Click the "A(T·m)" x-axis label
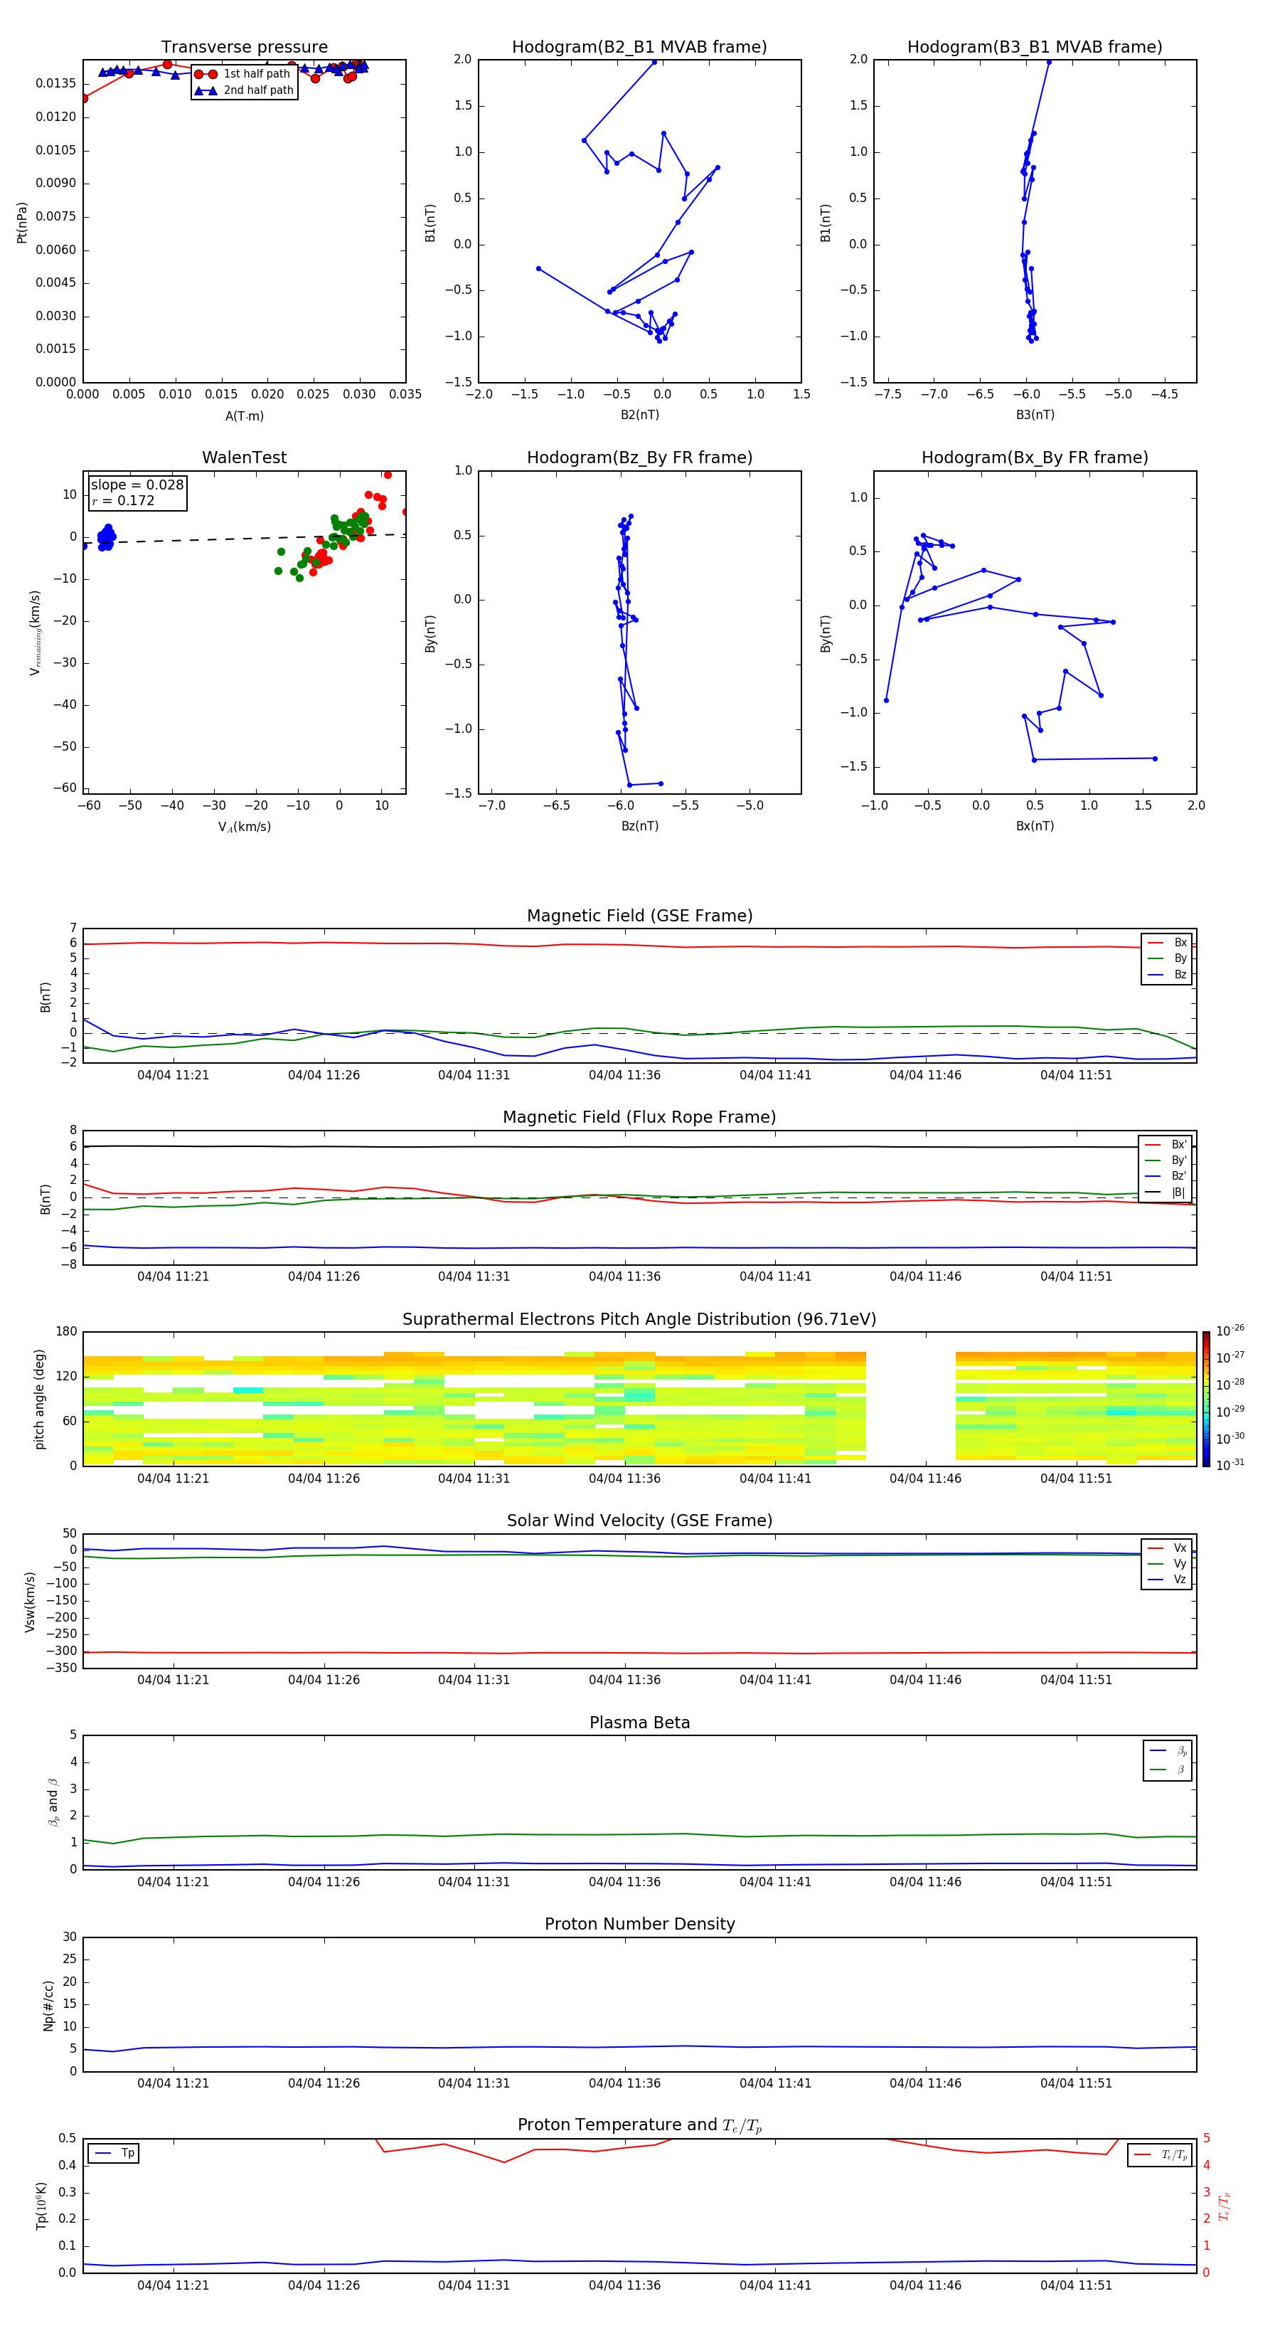1280x2348 pixels. 244,416
